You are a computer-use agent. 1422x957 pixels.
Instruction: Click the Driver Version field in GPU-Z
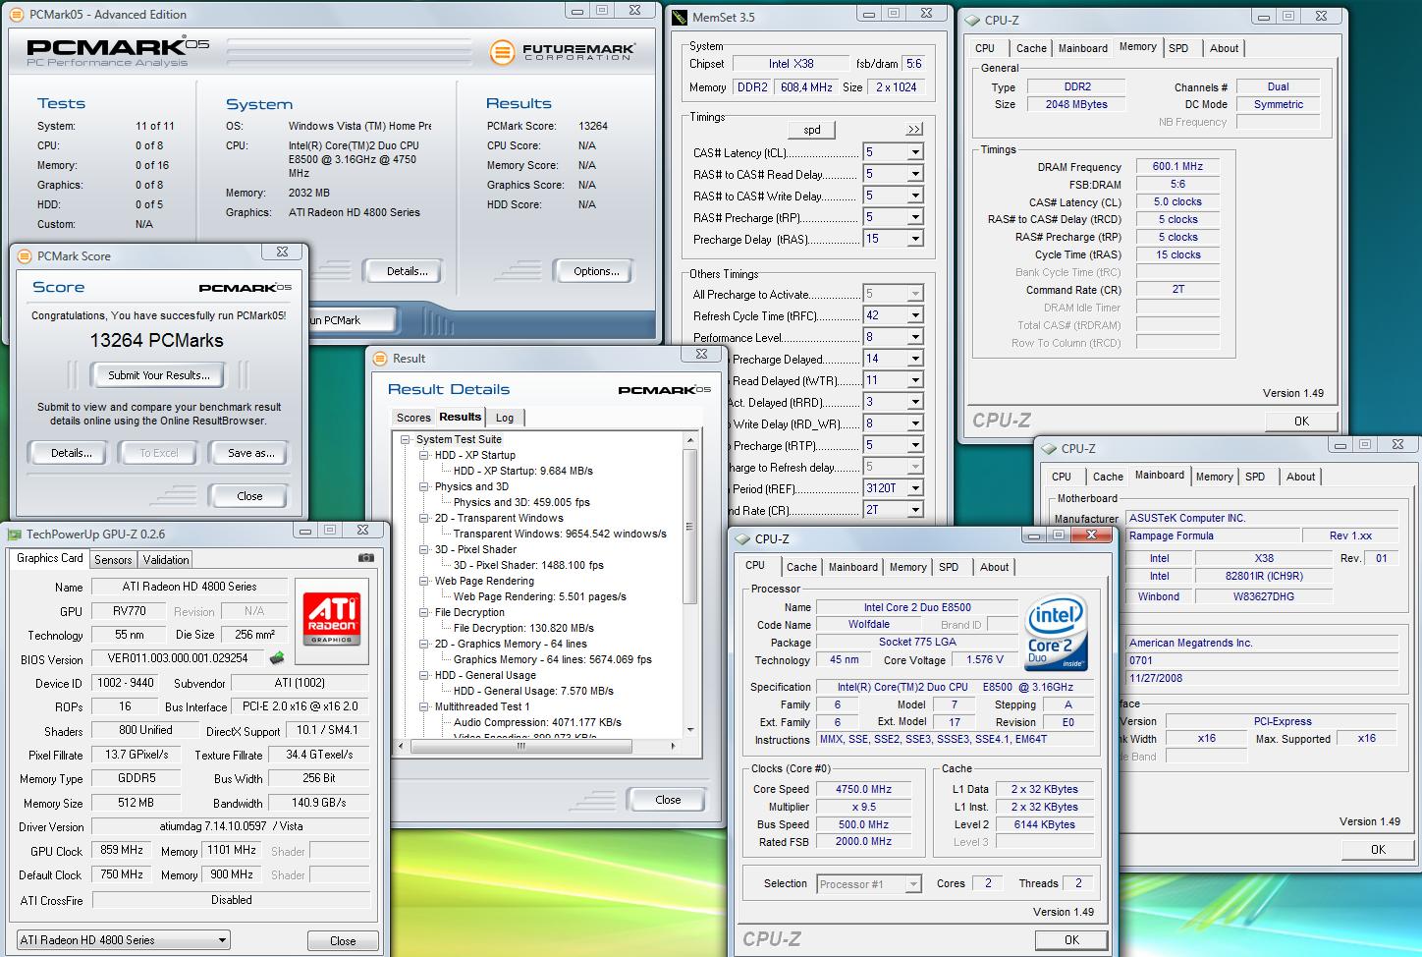[230, 827]
